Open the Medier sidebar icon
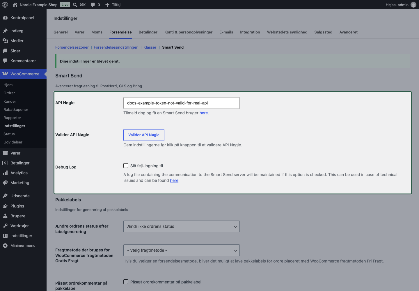Image resolution: width=419 pixels, height=291 pixels. pyautogui.click(x=5, y=41)
